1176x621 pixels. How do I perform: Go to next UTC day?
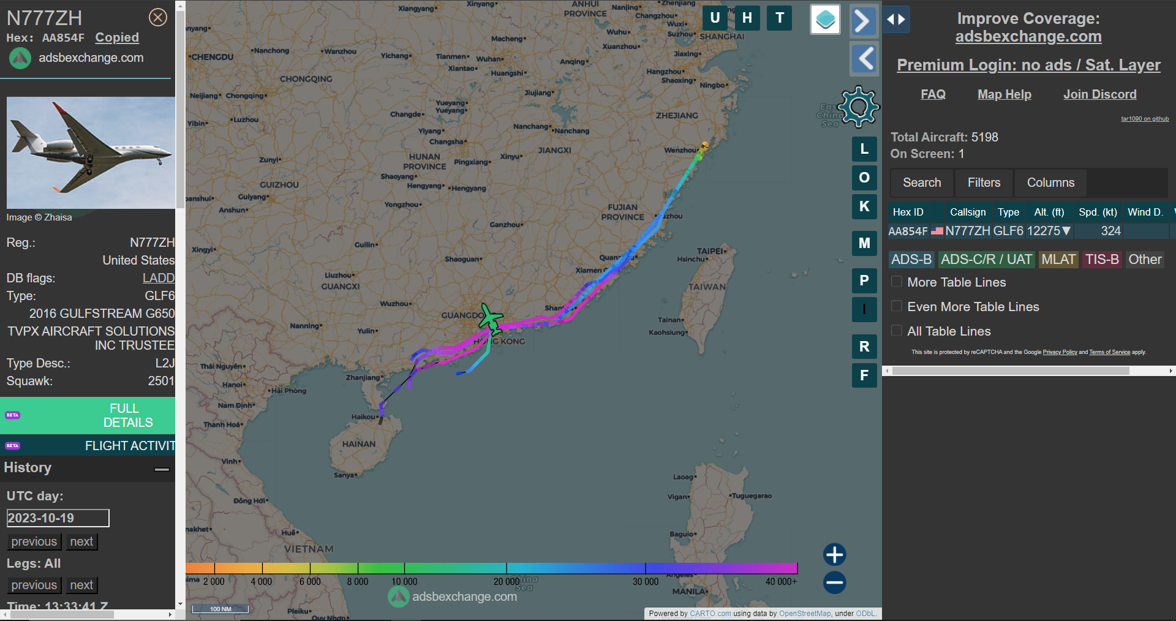[x=81, y=541]
